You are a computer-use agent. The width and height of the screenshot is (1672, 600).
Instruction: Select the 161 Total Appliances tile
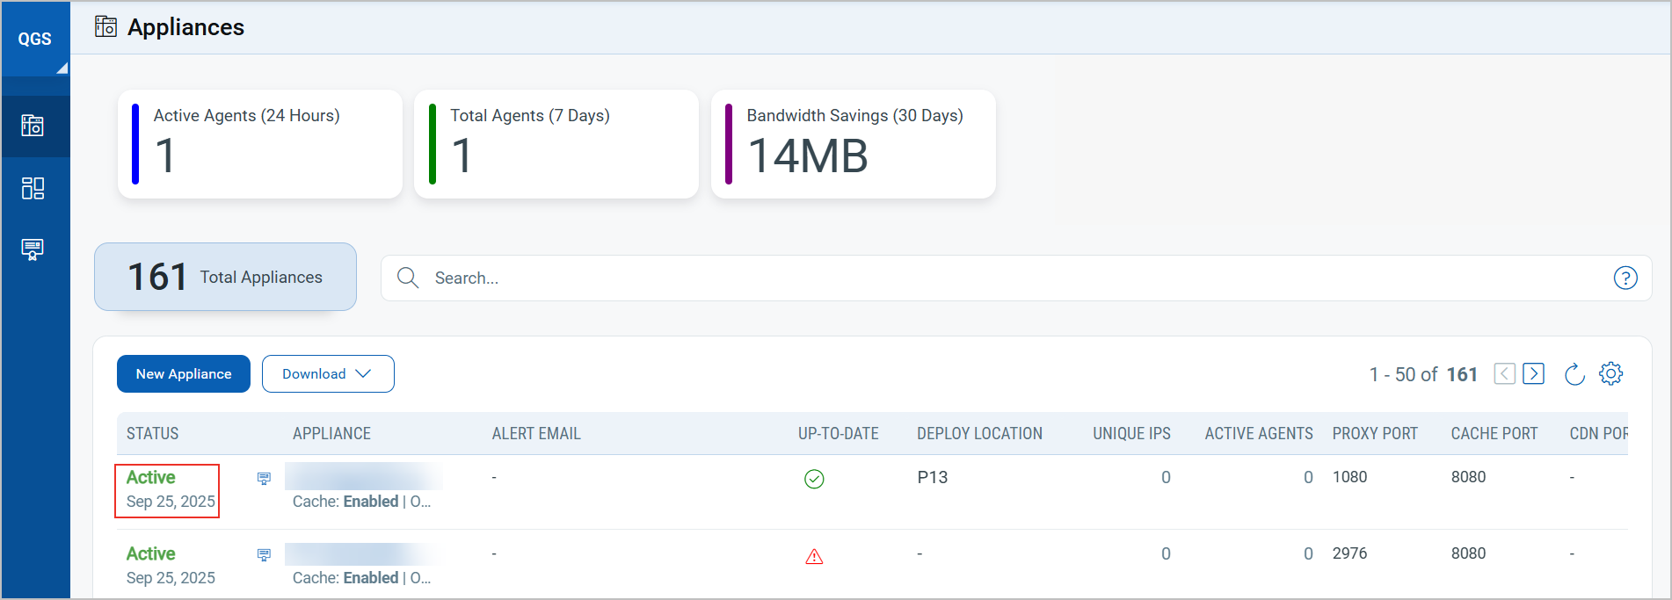point(225,278)
